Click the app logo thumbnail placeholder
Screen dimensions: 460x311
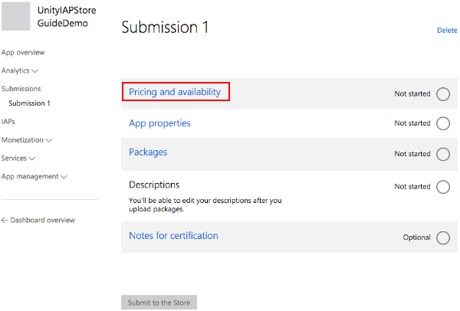17,16
